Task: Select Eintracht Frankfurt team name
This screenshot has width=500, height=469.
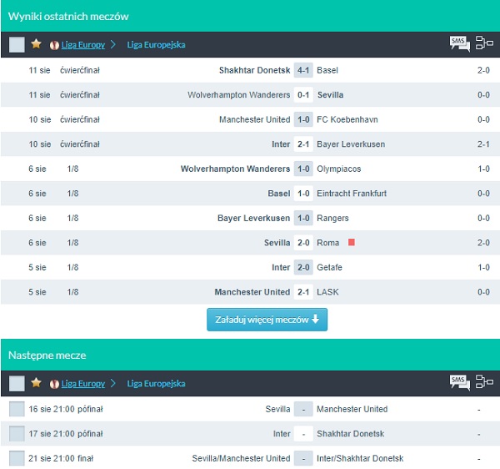Action: pos(352,194)
